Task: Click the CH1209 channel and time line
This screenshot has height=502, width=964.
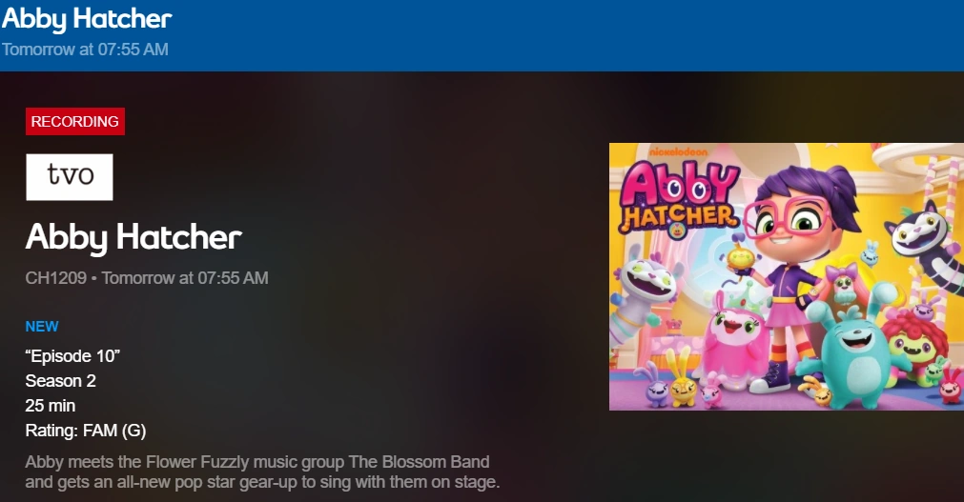Action: (147, 278)
